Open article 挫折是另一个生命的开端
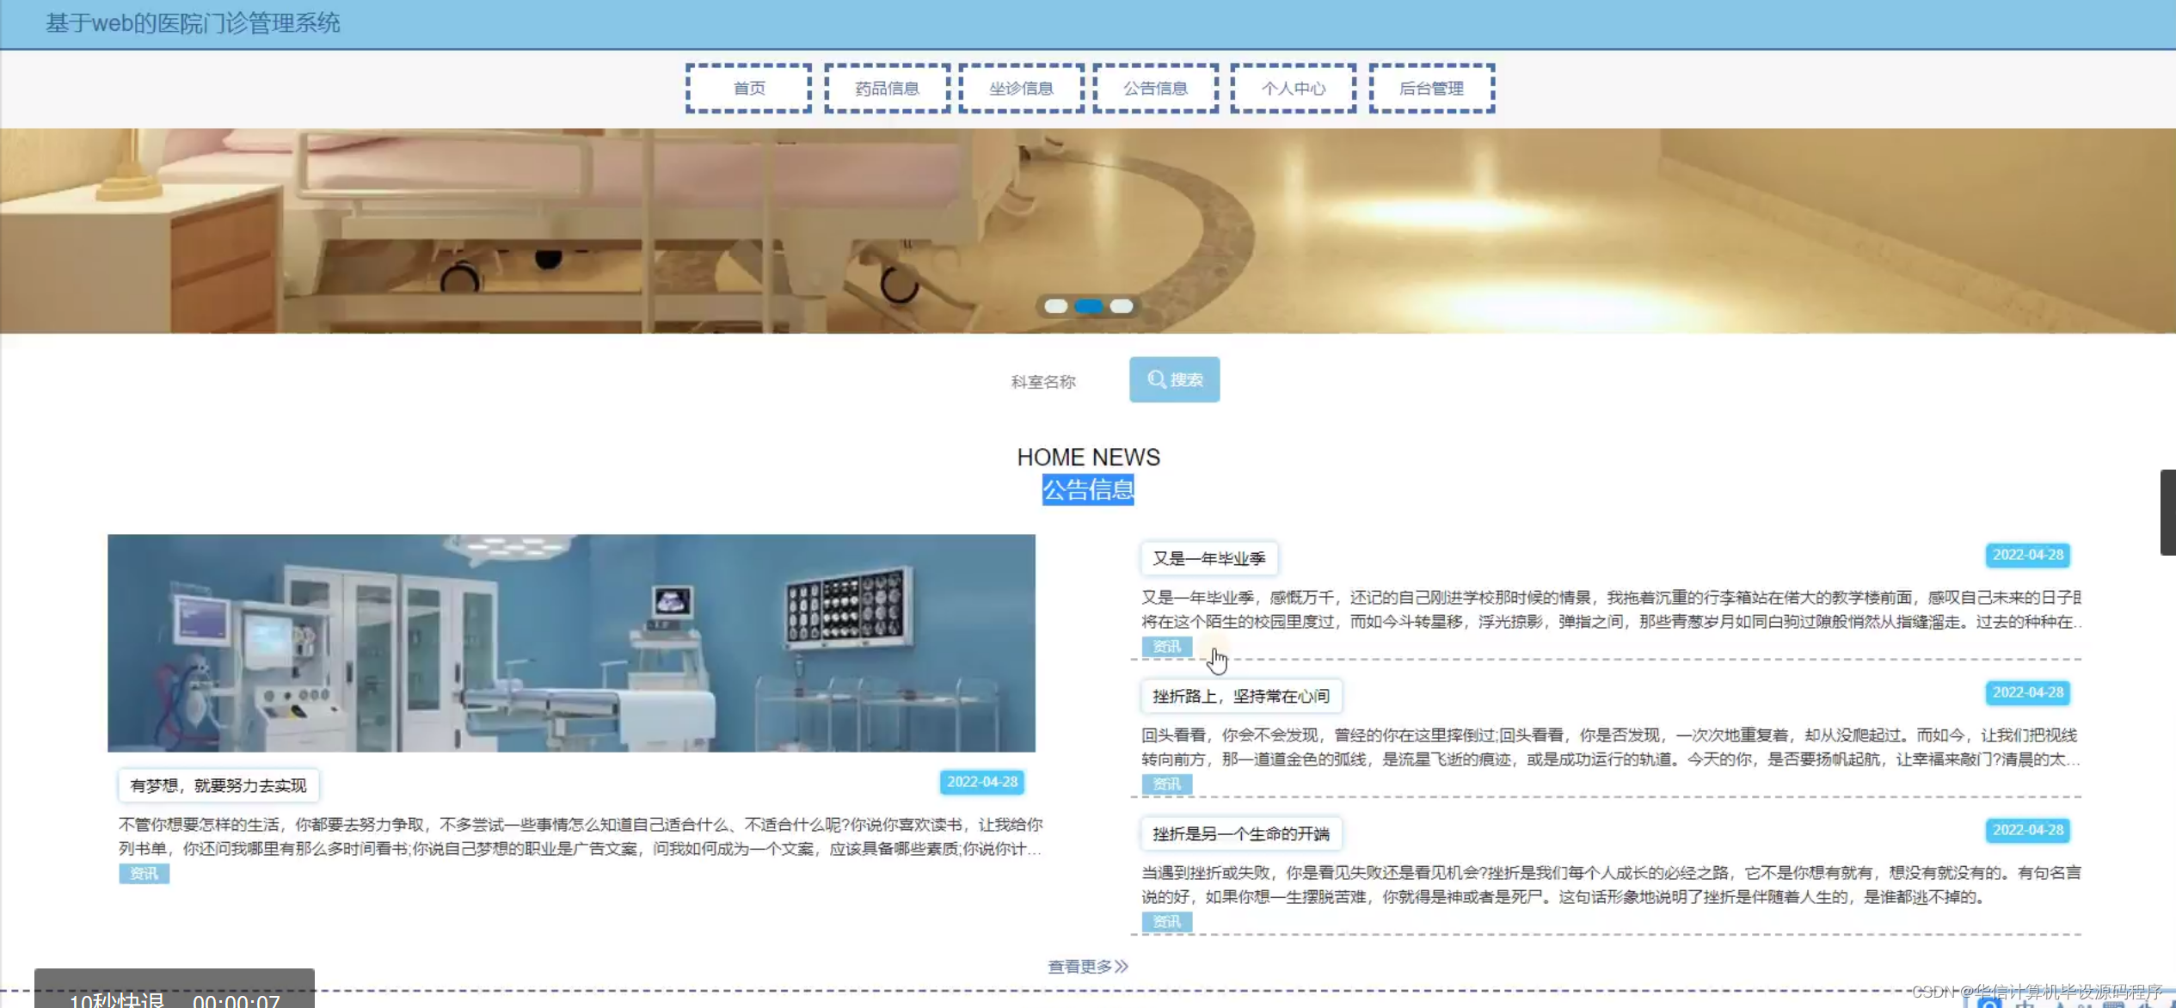This screenshot has width=2176, height=1008. [1240, 833]
